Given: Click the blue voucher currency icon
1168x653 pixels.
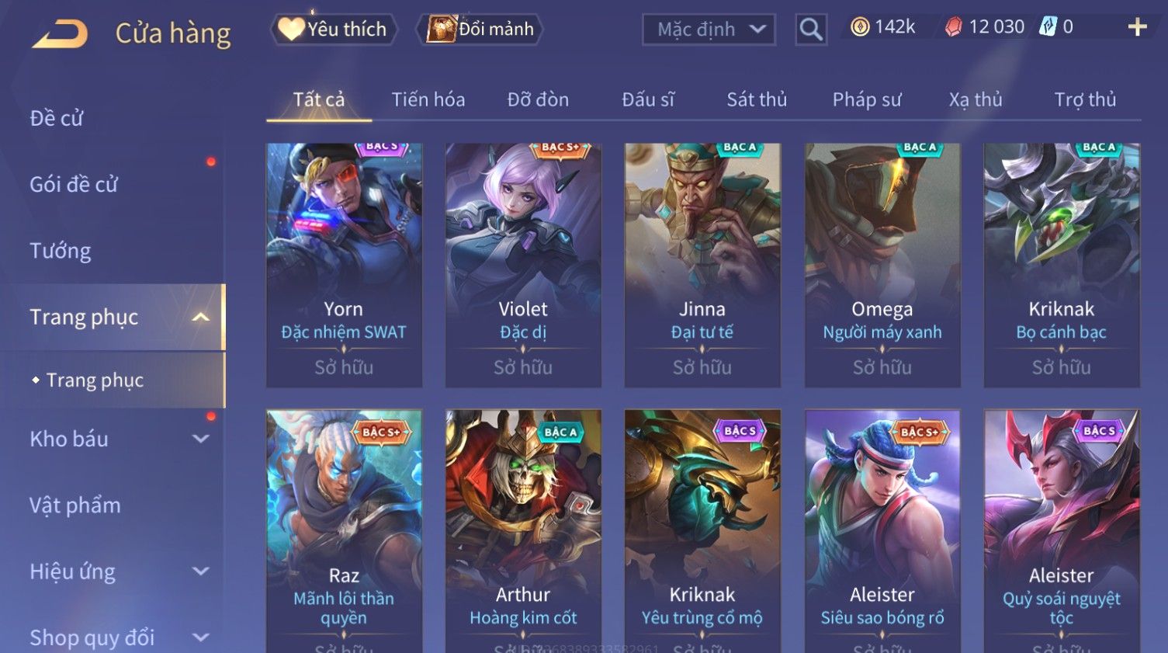Looking at the screenshot, I should (x=1048, y=26).
